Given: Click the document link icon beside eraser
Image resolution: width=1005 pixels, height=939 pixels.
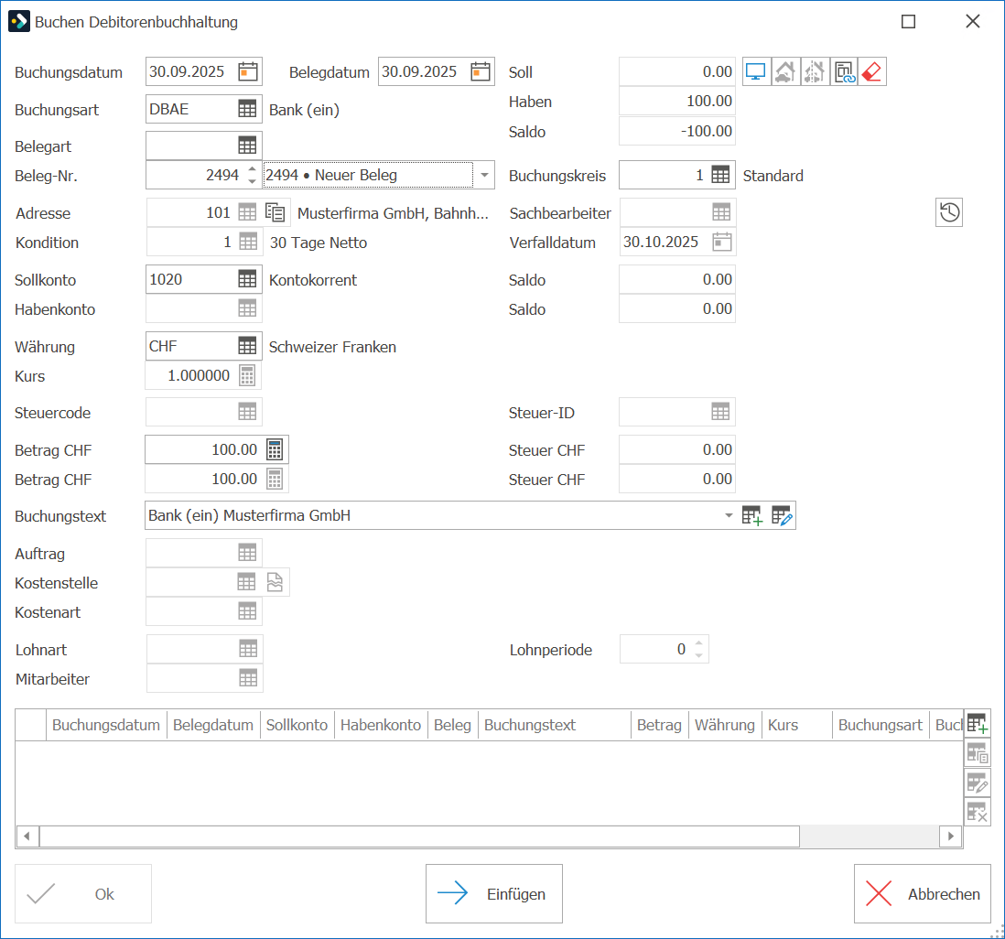Looking at the screenshot, I should point(844,71).
